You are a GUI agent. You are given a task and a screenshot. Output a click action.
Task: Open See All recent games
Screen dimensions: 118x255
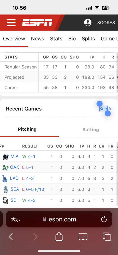tap(107, 109)
